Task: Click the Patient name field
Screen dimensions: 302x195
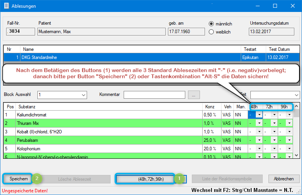Action: pos(101,32)
